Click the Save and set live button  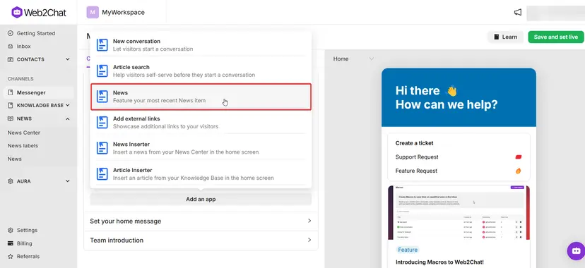555,37
